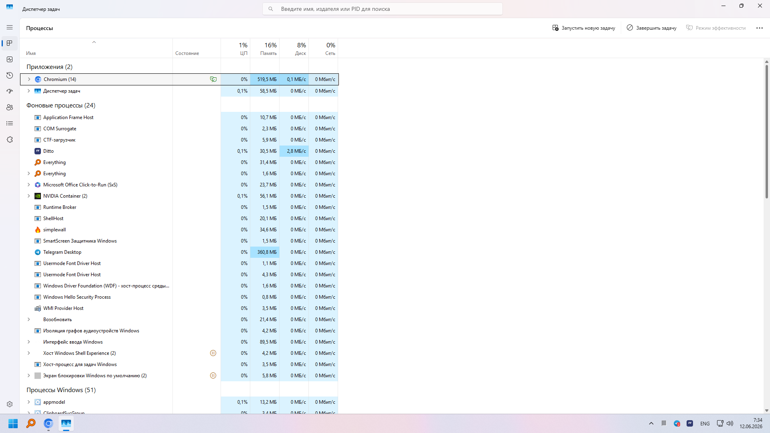The height and width of the screenshot is (433, 770).
Task: Click the Microsoft Office Click-to-Run icon
Action: pos(38,185)
